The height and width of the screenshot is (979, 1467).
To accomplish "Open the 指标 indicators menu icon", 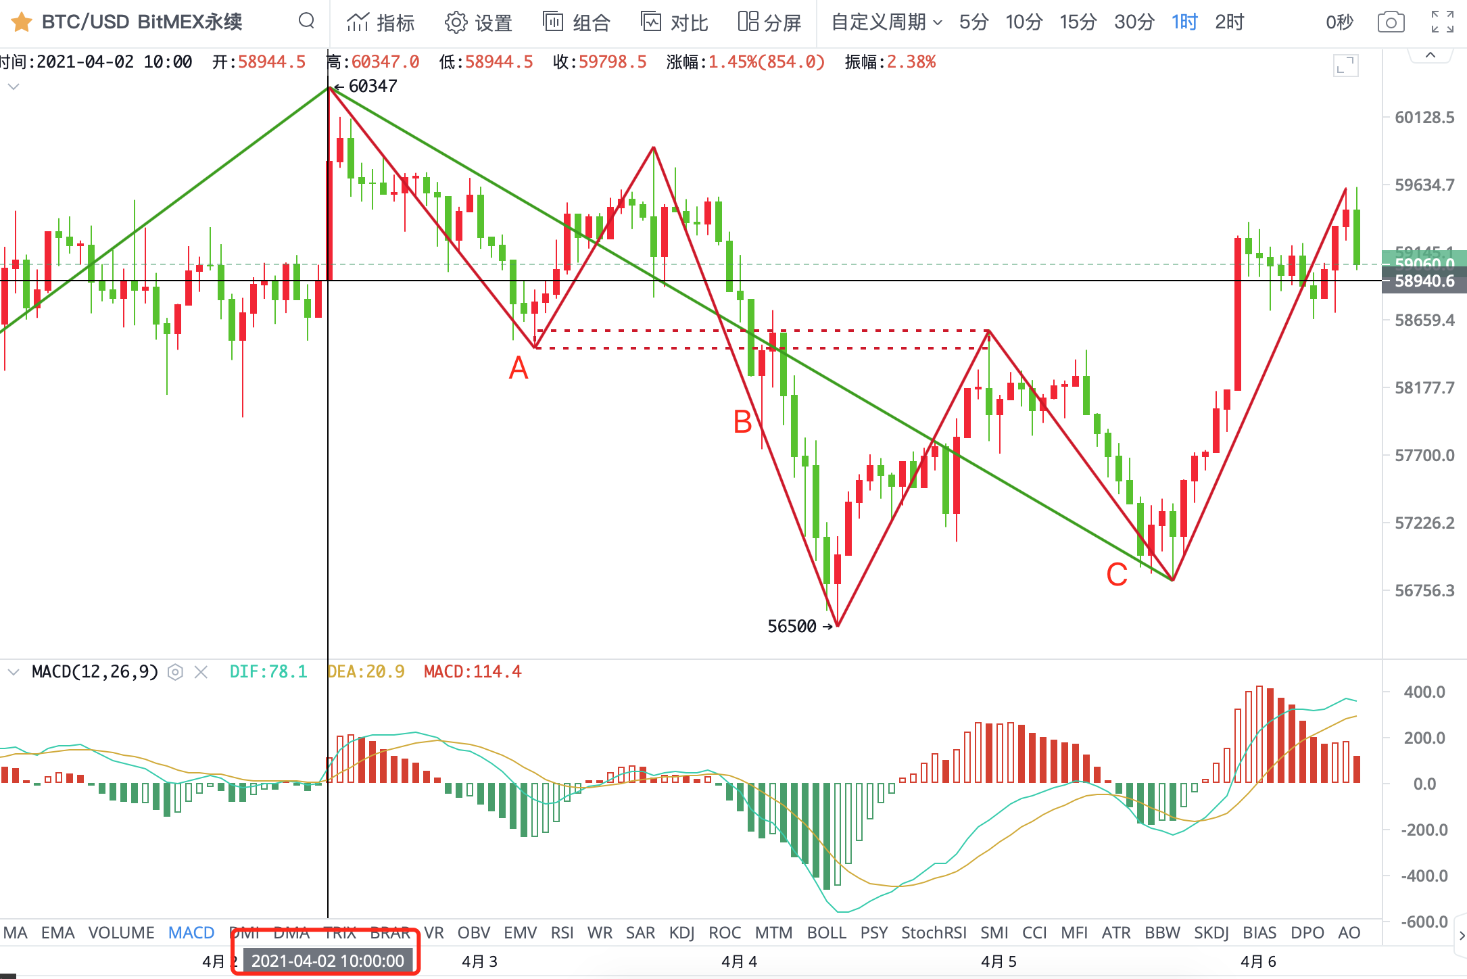I will [x=358, y=22].
